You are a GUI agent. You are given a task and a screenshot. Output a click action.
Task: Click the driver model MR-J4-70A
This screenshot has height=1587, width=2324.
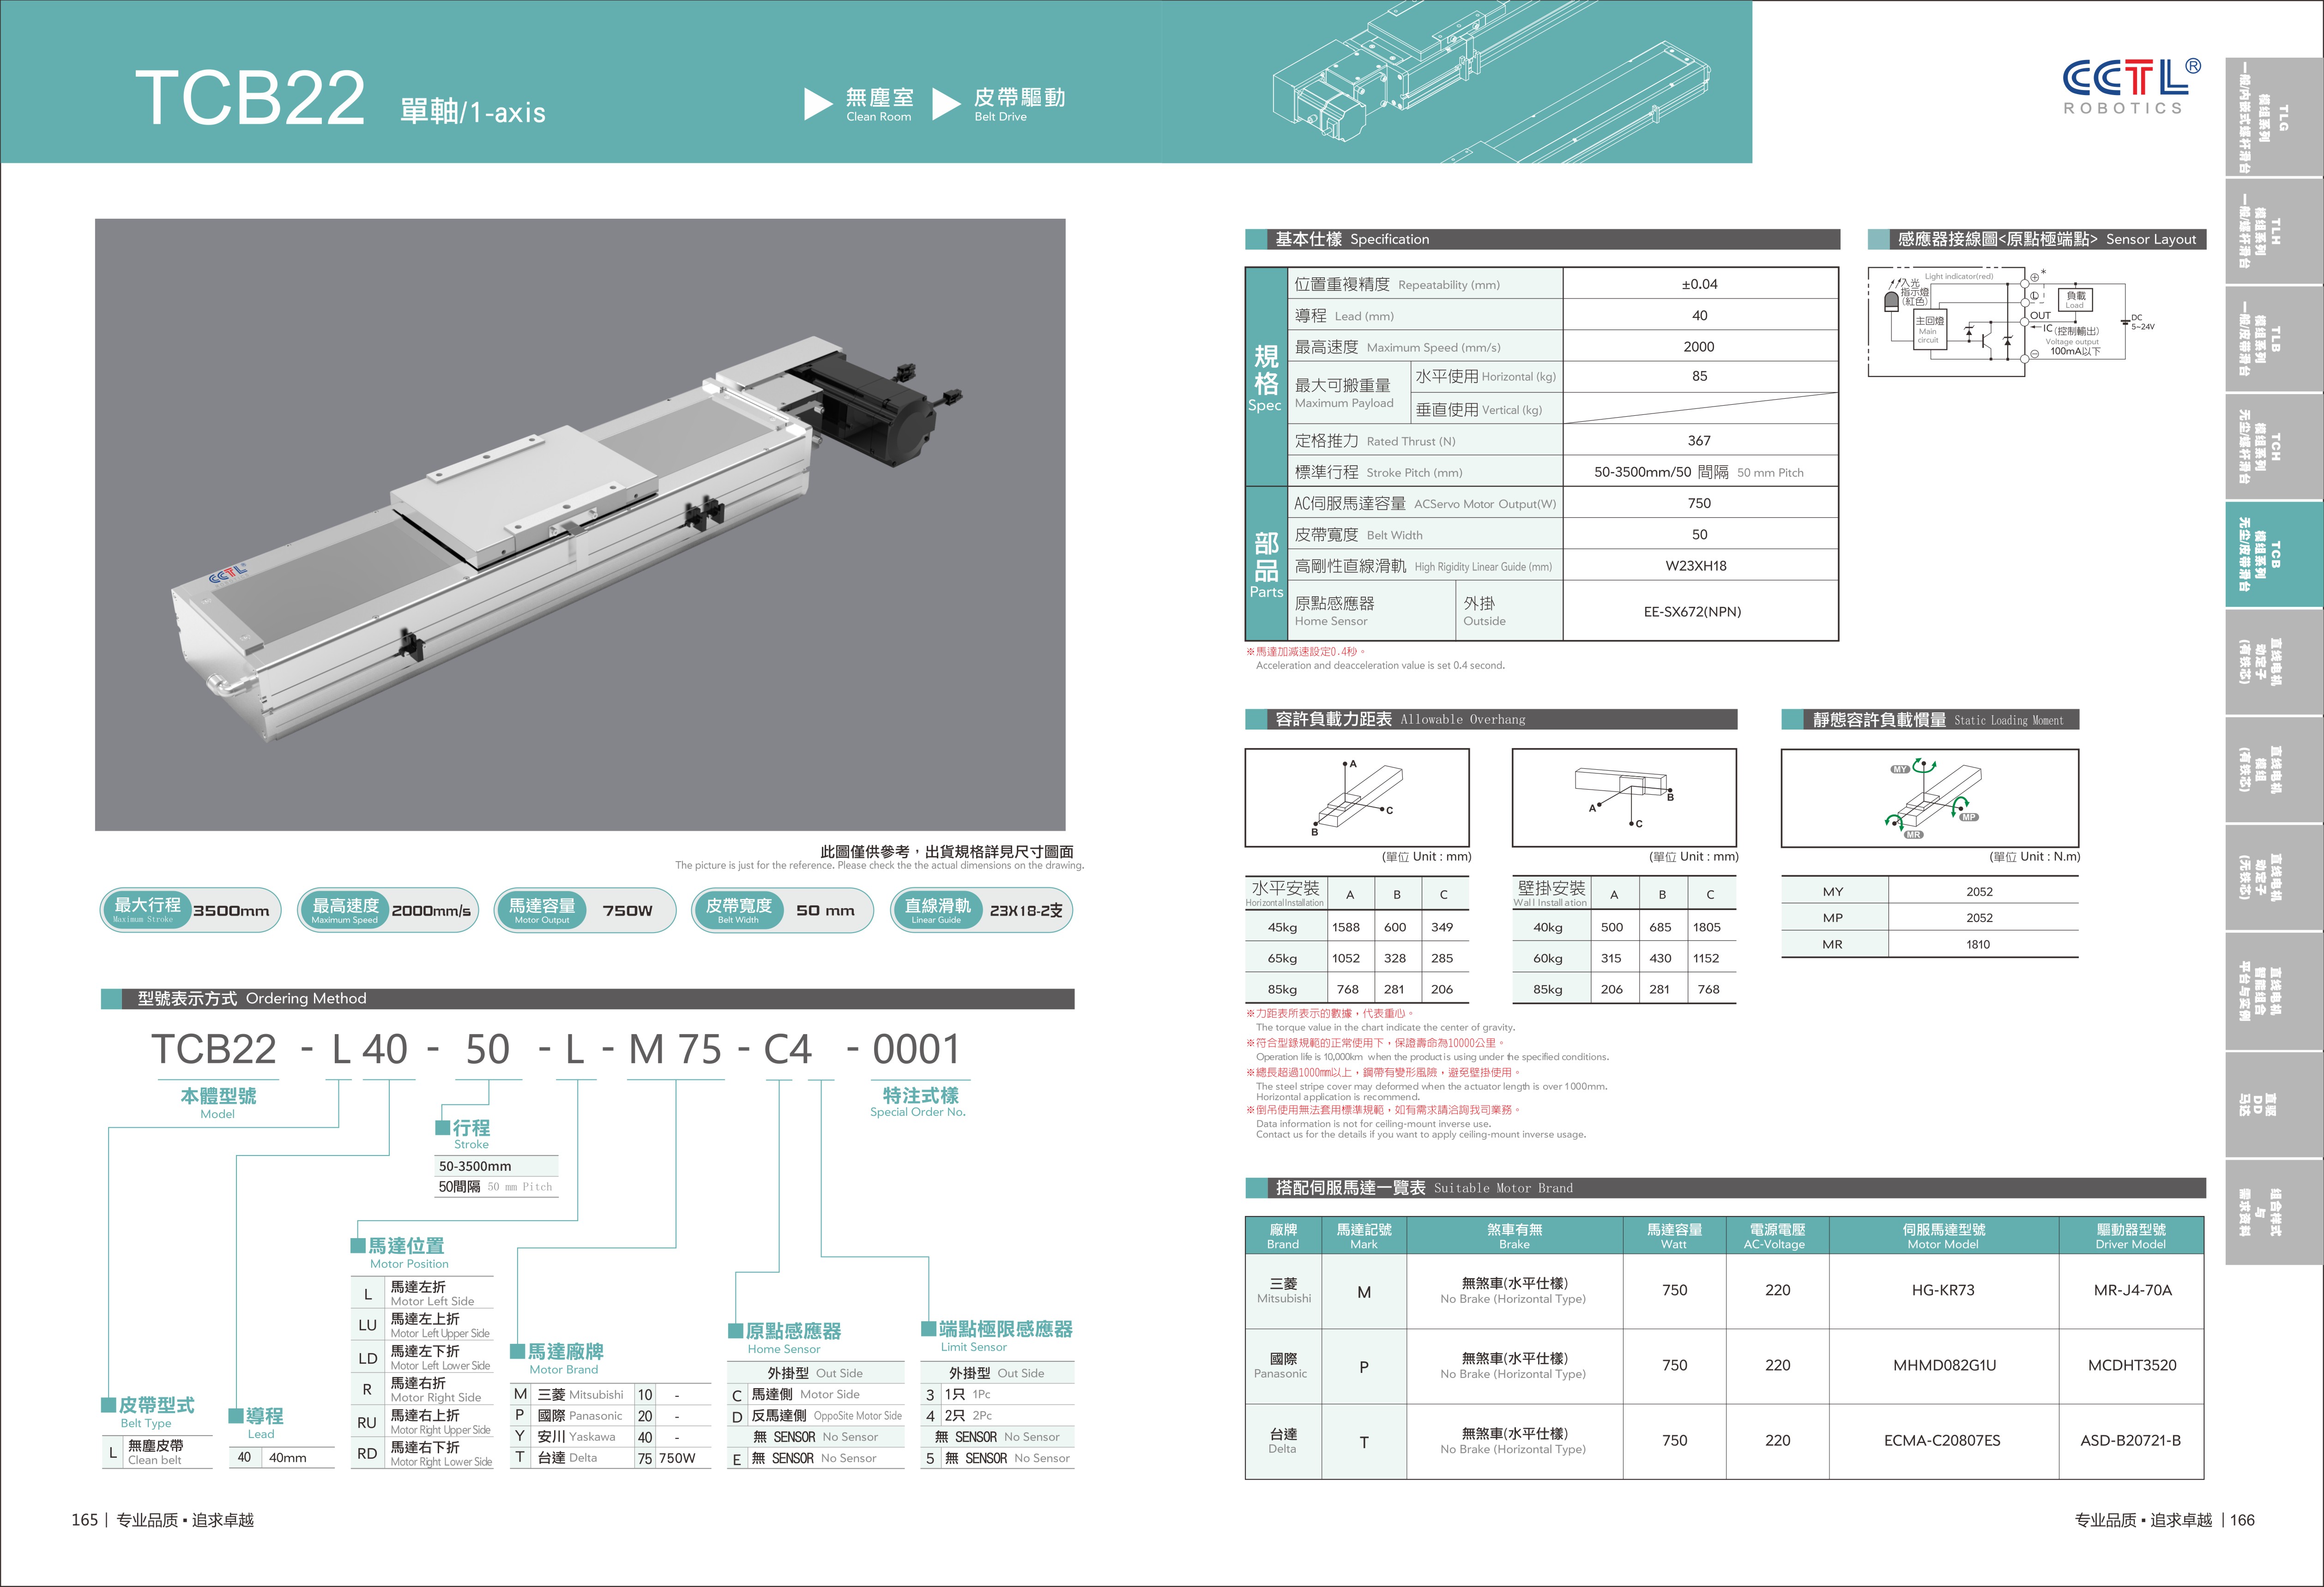[2132, 1290]
